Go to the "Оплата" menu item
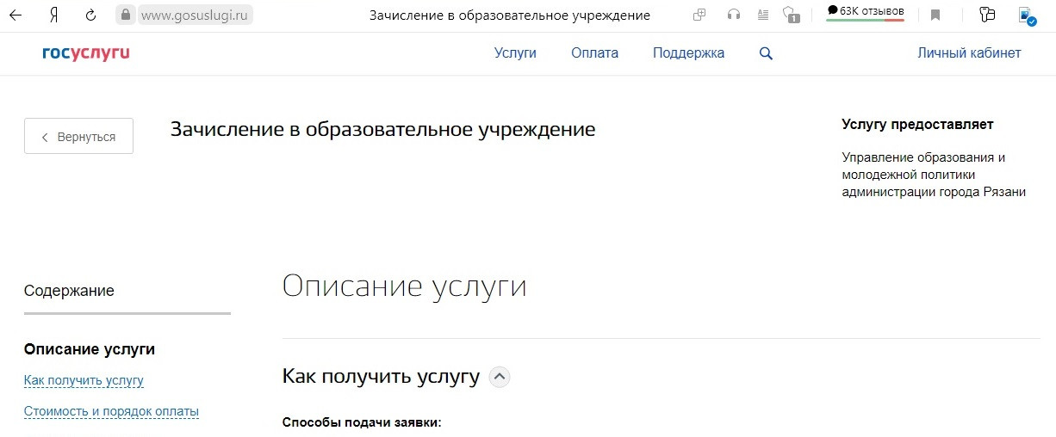 (594, 53)
